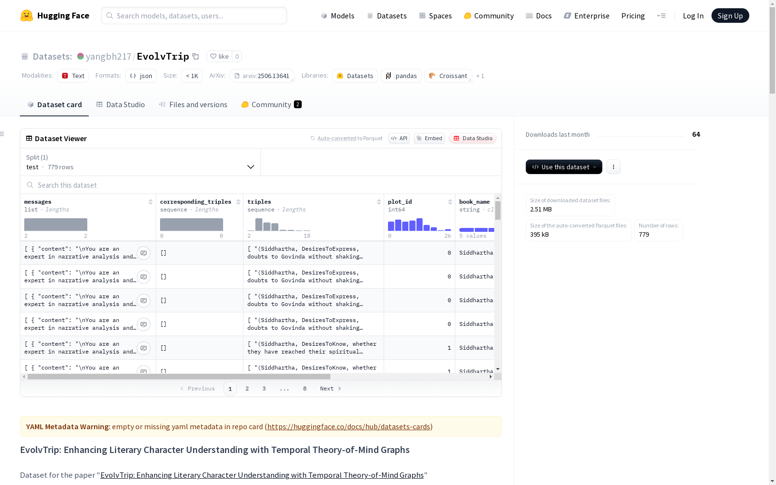The height and width of the screenshot is (485, 776).
Task: Open the arxiv:2506.13641 paper tag
Action: (x=262, y=76)
